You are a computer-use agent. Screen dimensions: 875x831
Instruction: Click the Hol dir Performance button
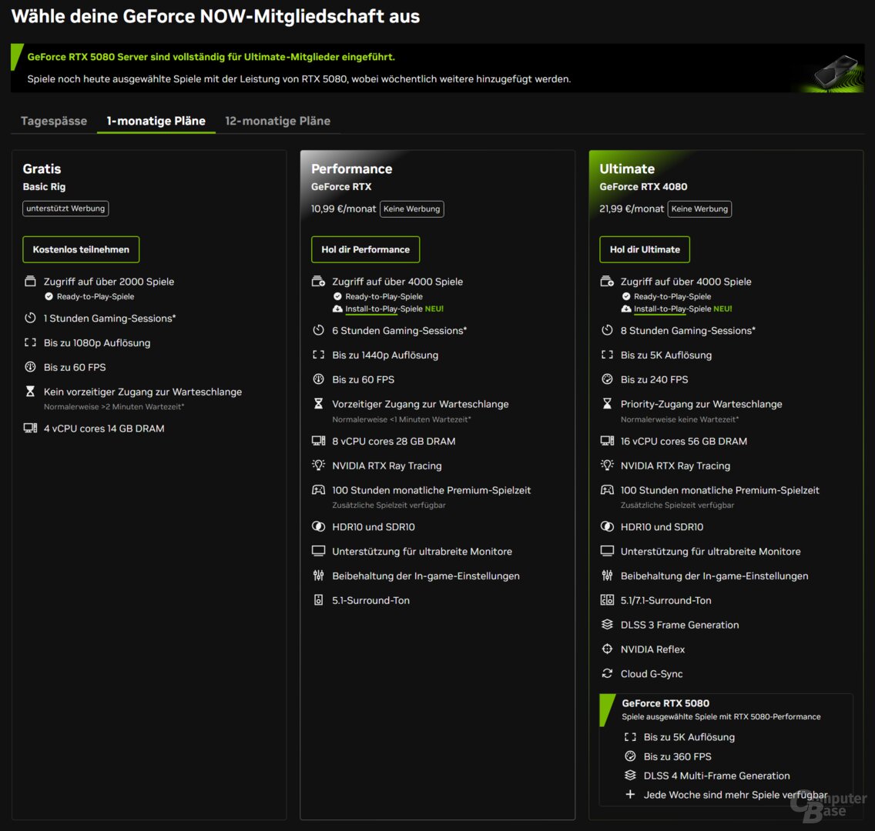click(365, 249)
